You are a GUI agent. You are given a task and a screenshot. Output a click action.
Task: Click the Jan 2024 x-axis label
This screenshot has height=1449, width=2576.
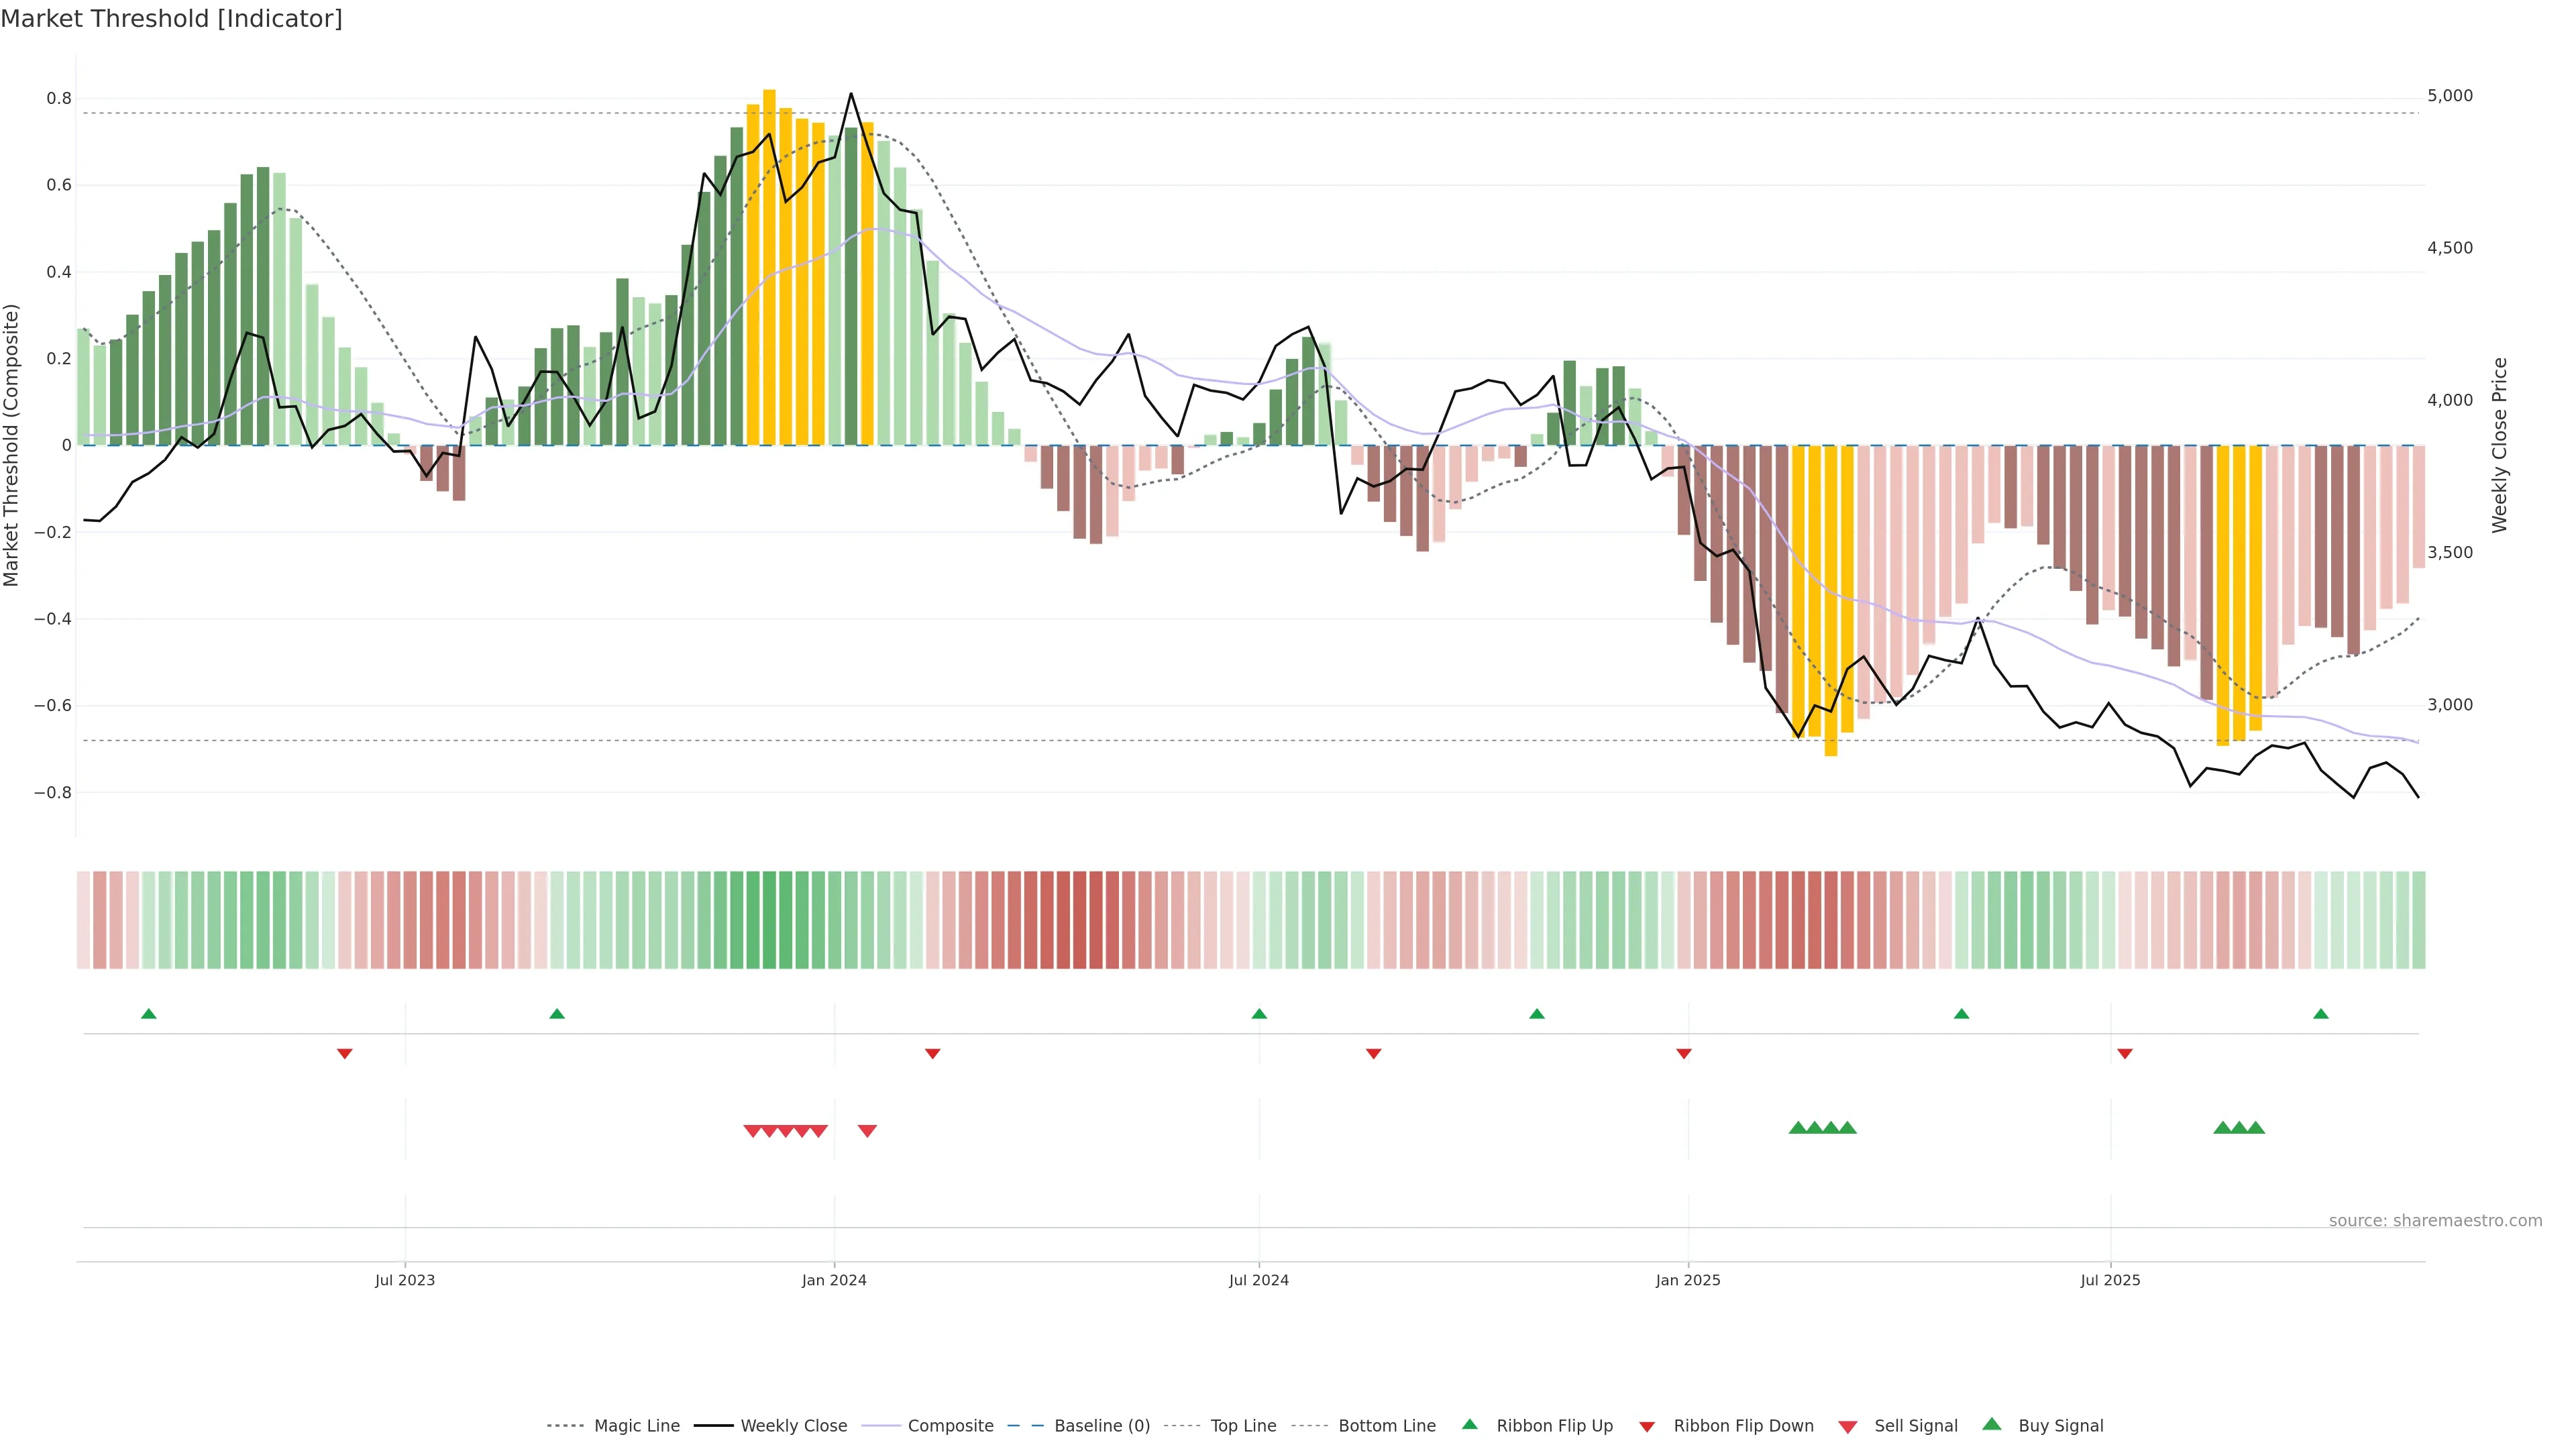(834, 1280)
